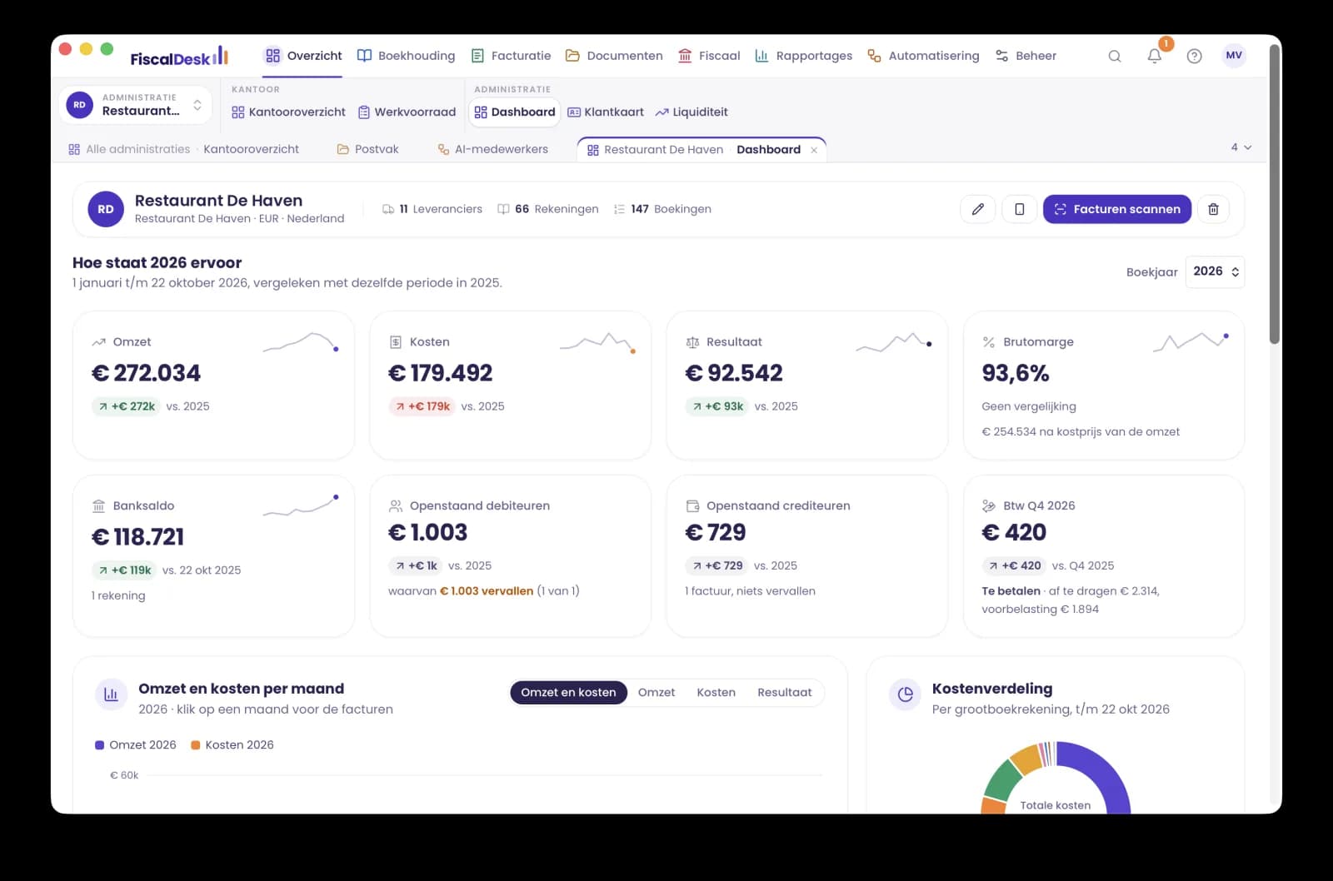Switch to the AI-medewerkers tab
1333x881 pixels.
493,150
